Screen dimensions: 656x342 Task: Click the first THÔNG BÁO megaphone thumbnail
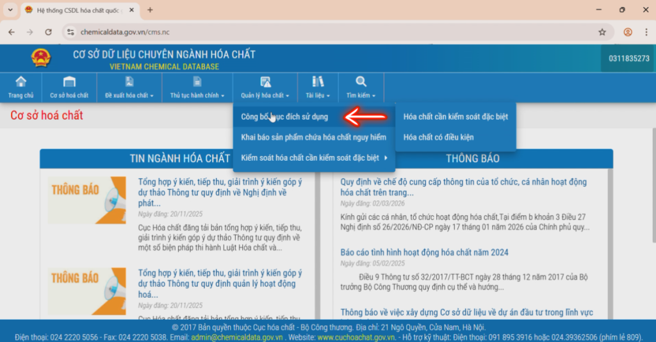tap(86, 200)
